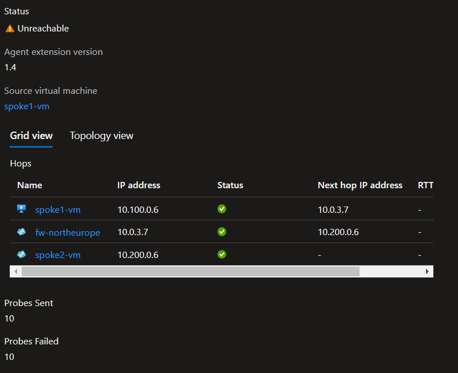This screenshot has width=458, height=373.
Task: Click the horizontal scrollbar right arrow
Action: (x=427, y=271)
